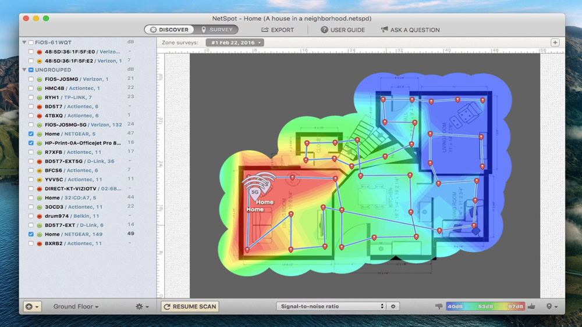Image resolution: width=582 pixels, height=327 pixels.
Task: Click the Ask a Question megaphone icon
Action: pos(384,30)
